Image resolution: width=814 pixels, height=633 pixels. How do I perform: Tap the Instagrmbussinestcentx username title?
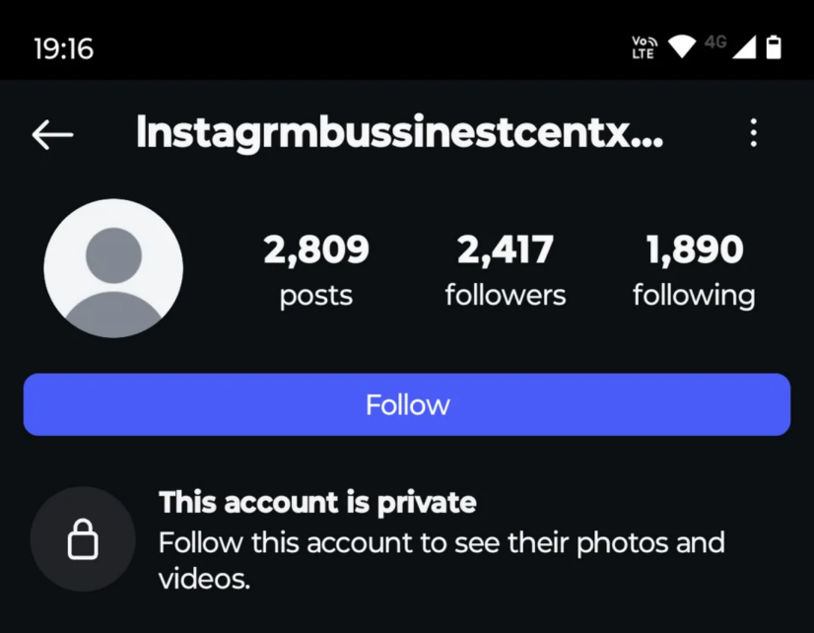[x=399, y=133]
